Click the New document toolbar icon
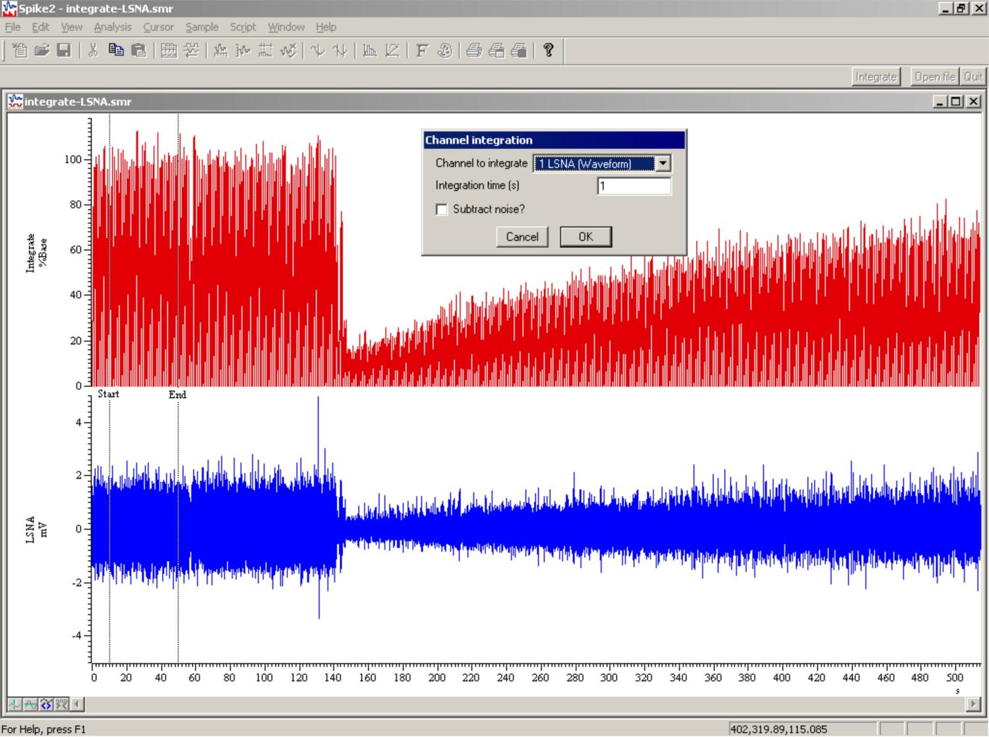The height and width of the screenshot is (737, 989). 20,50
